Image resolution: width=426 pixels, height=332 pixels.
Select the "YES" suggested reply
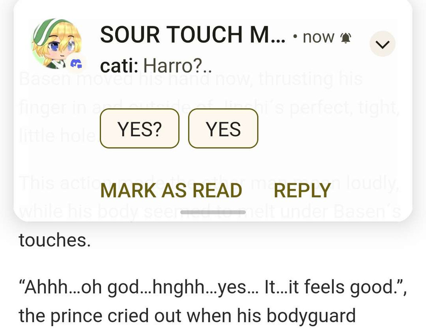(223, 129)
